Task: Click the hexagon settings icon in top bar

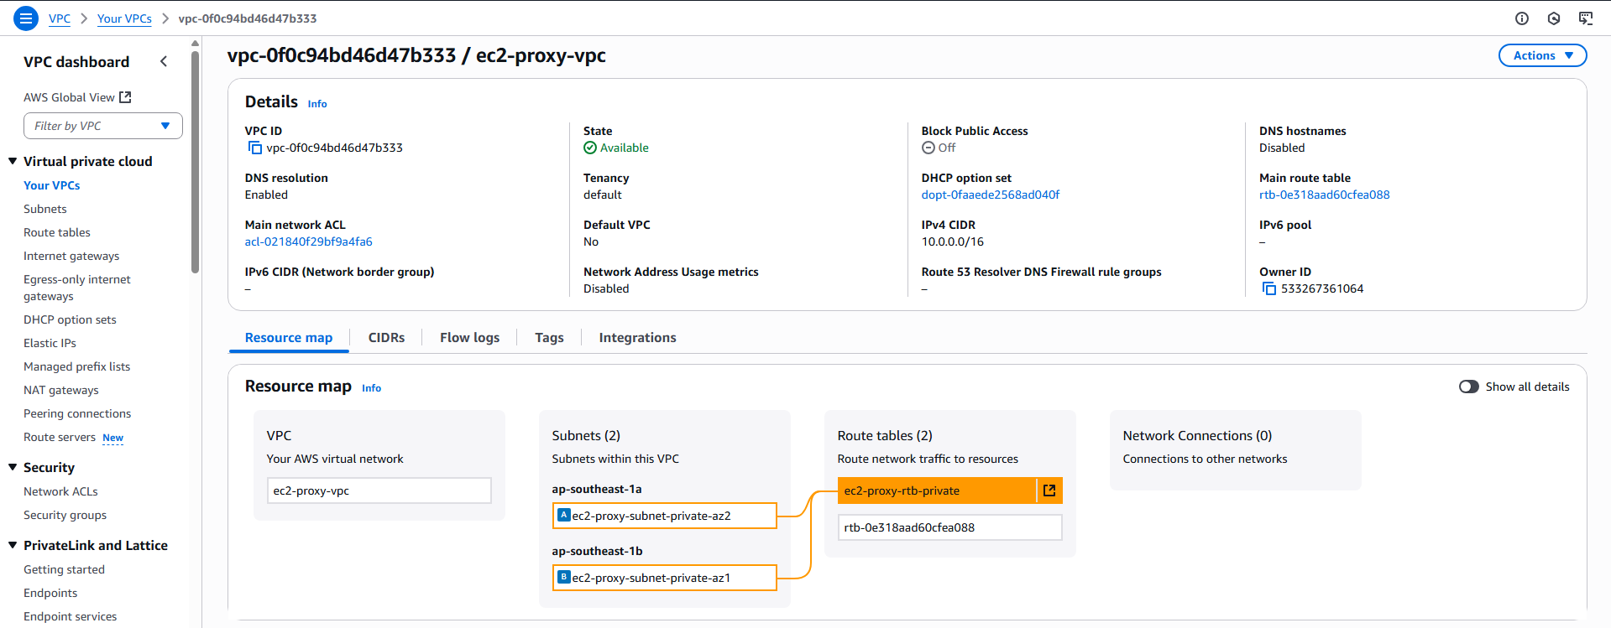Action: (x=1553, y=18)
